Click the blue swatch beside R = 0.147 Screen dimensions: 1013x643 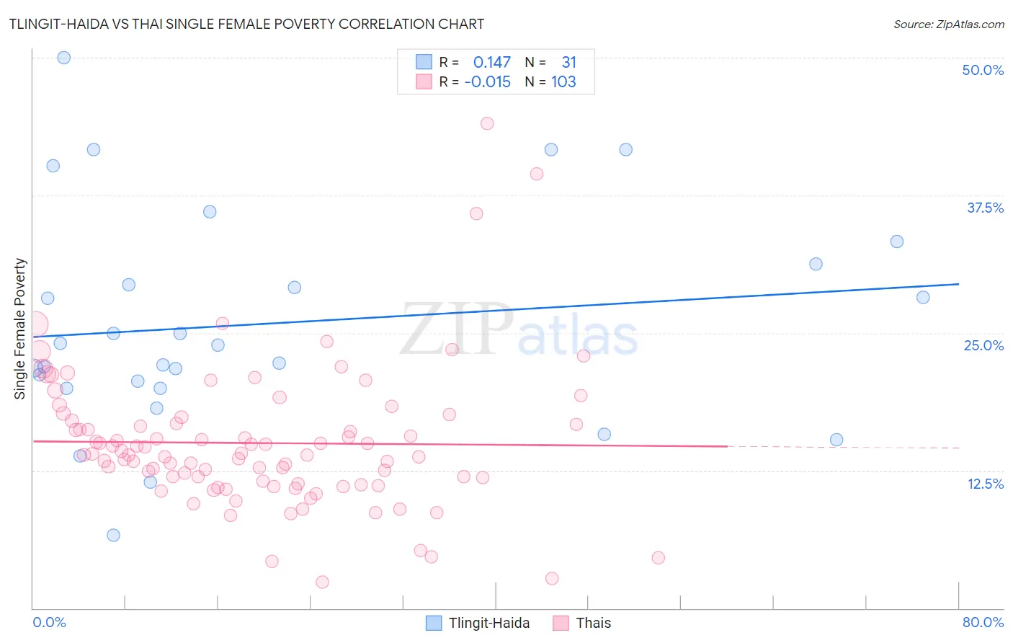coord(424,62)
